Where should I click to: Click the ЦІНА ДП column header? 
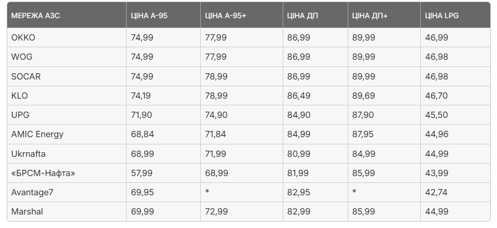pyautogui.click(x=302, y=16)
